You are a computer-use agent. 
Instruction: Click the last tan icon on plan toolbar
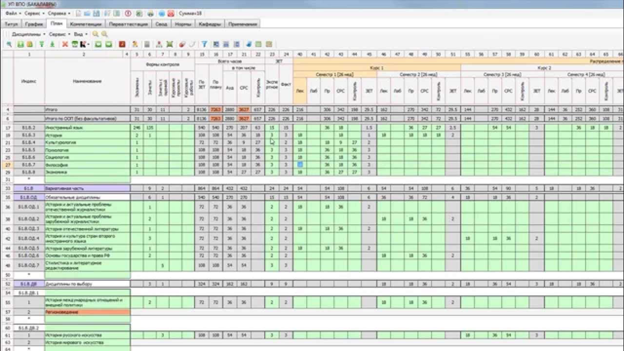[x=268, y=44]
